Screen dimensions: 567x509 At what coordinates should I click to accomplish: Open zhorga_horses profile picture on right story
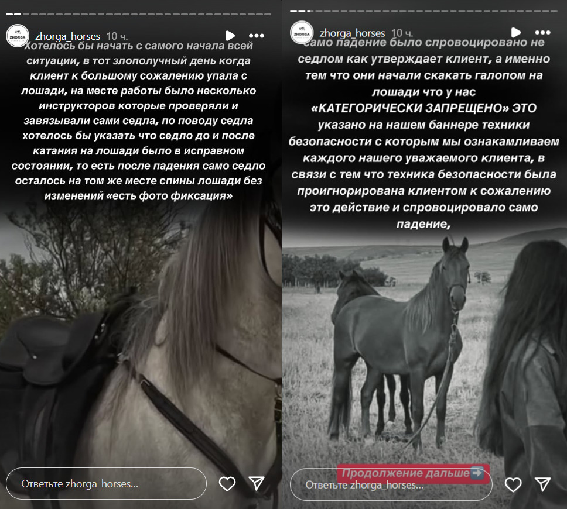pos(302,33)
